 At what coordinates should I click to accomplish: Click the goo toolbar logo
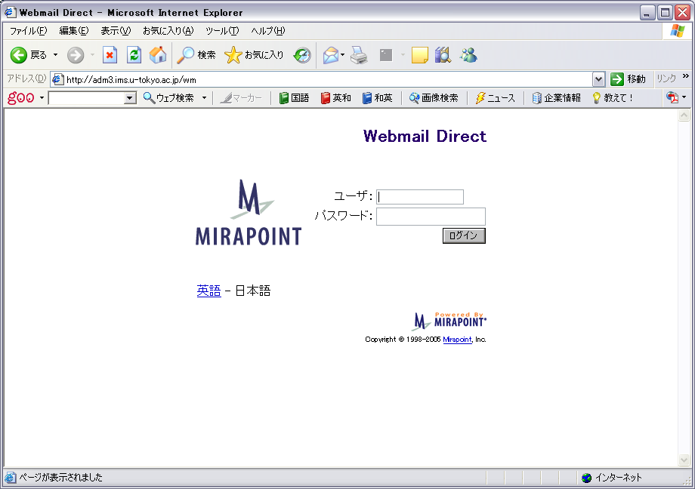[21, 97]
